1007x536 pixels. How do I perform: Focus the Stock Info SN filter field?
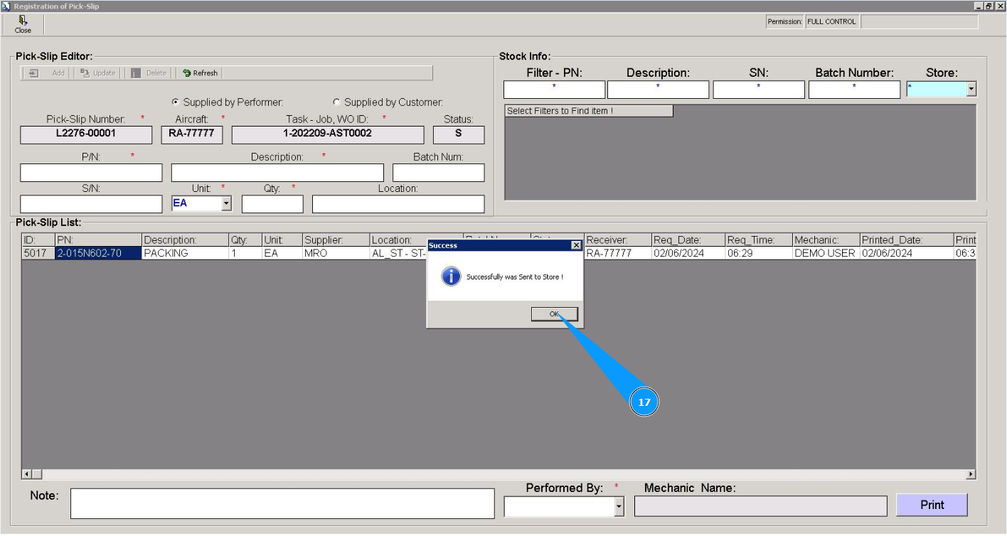coord(759,90)
